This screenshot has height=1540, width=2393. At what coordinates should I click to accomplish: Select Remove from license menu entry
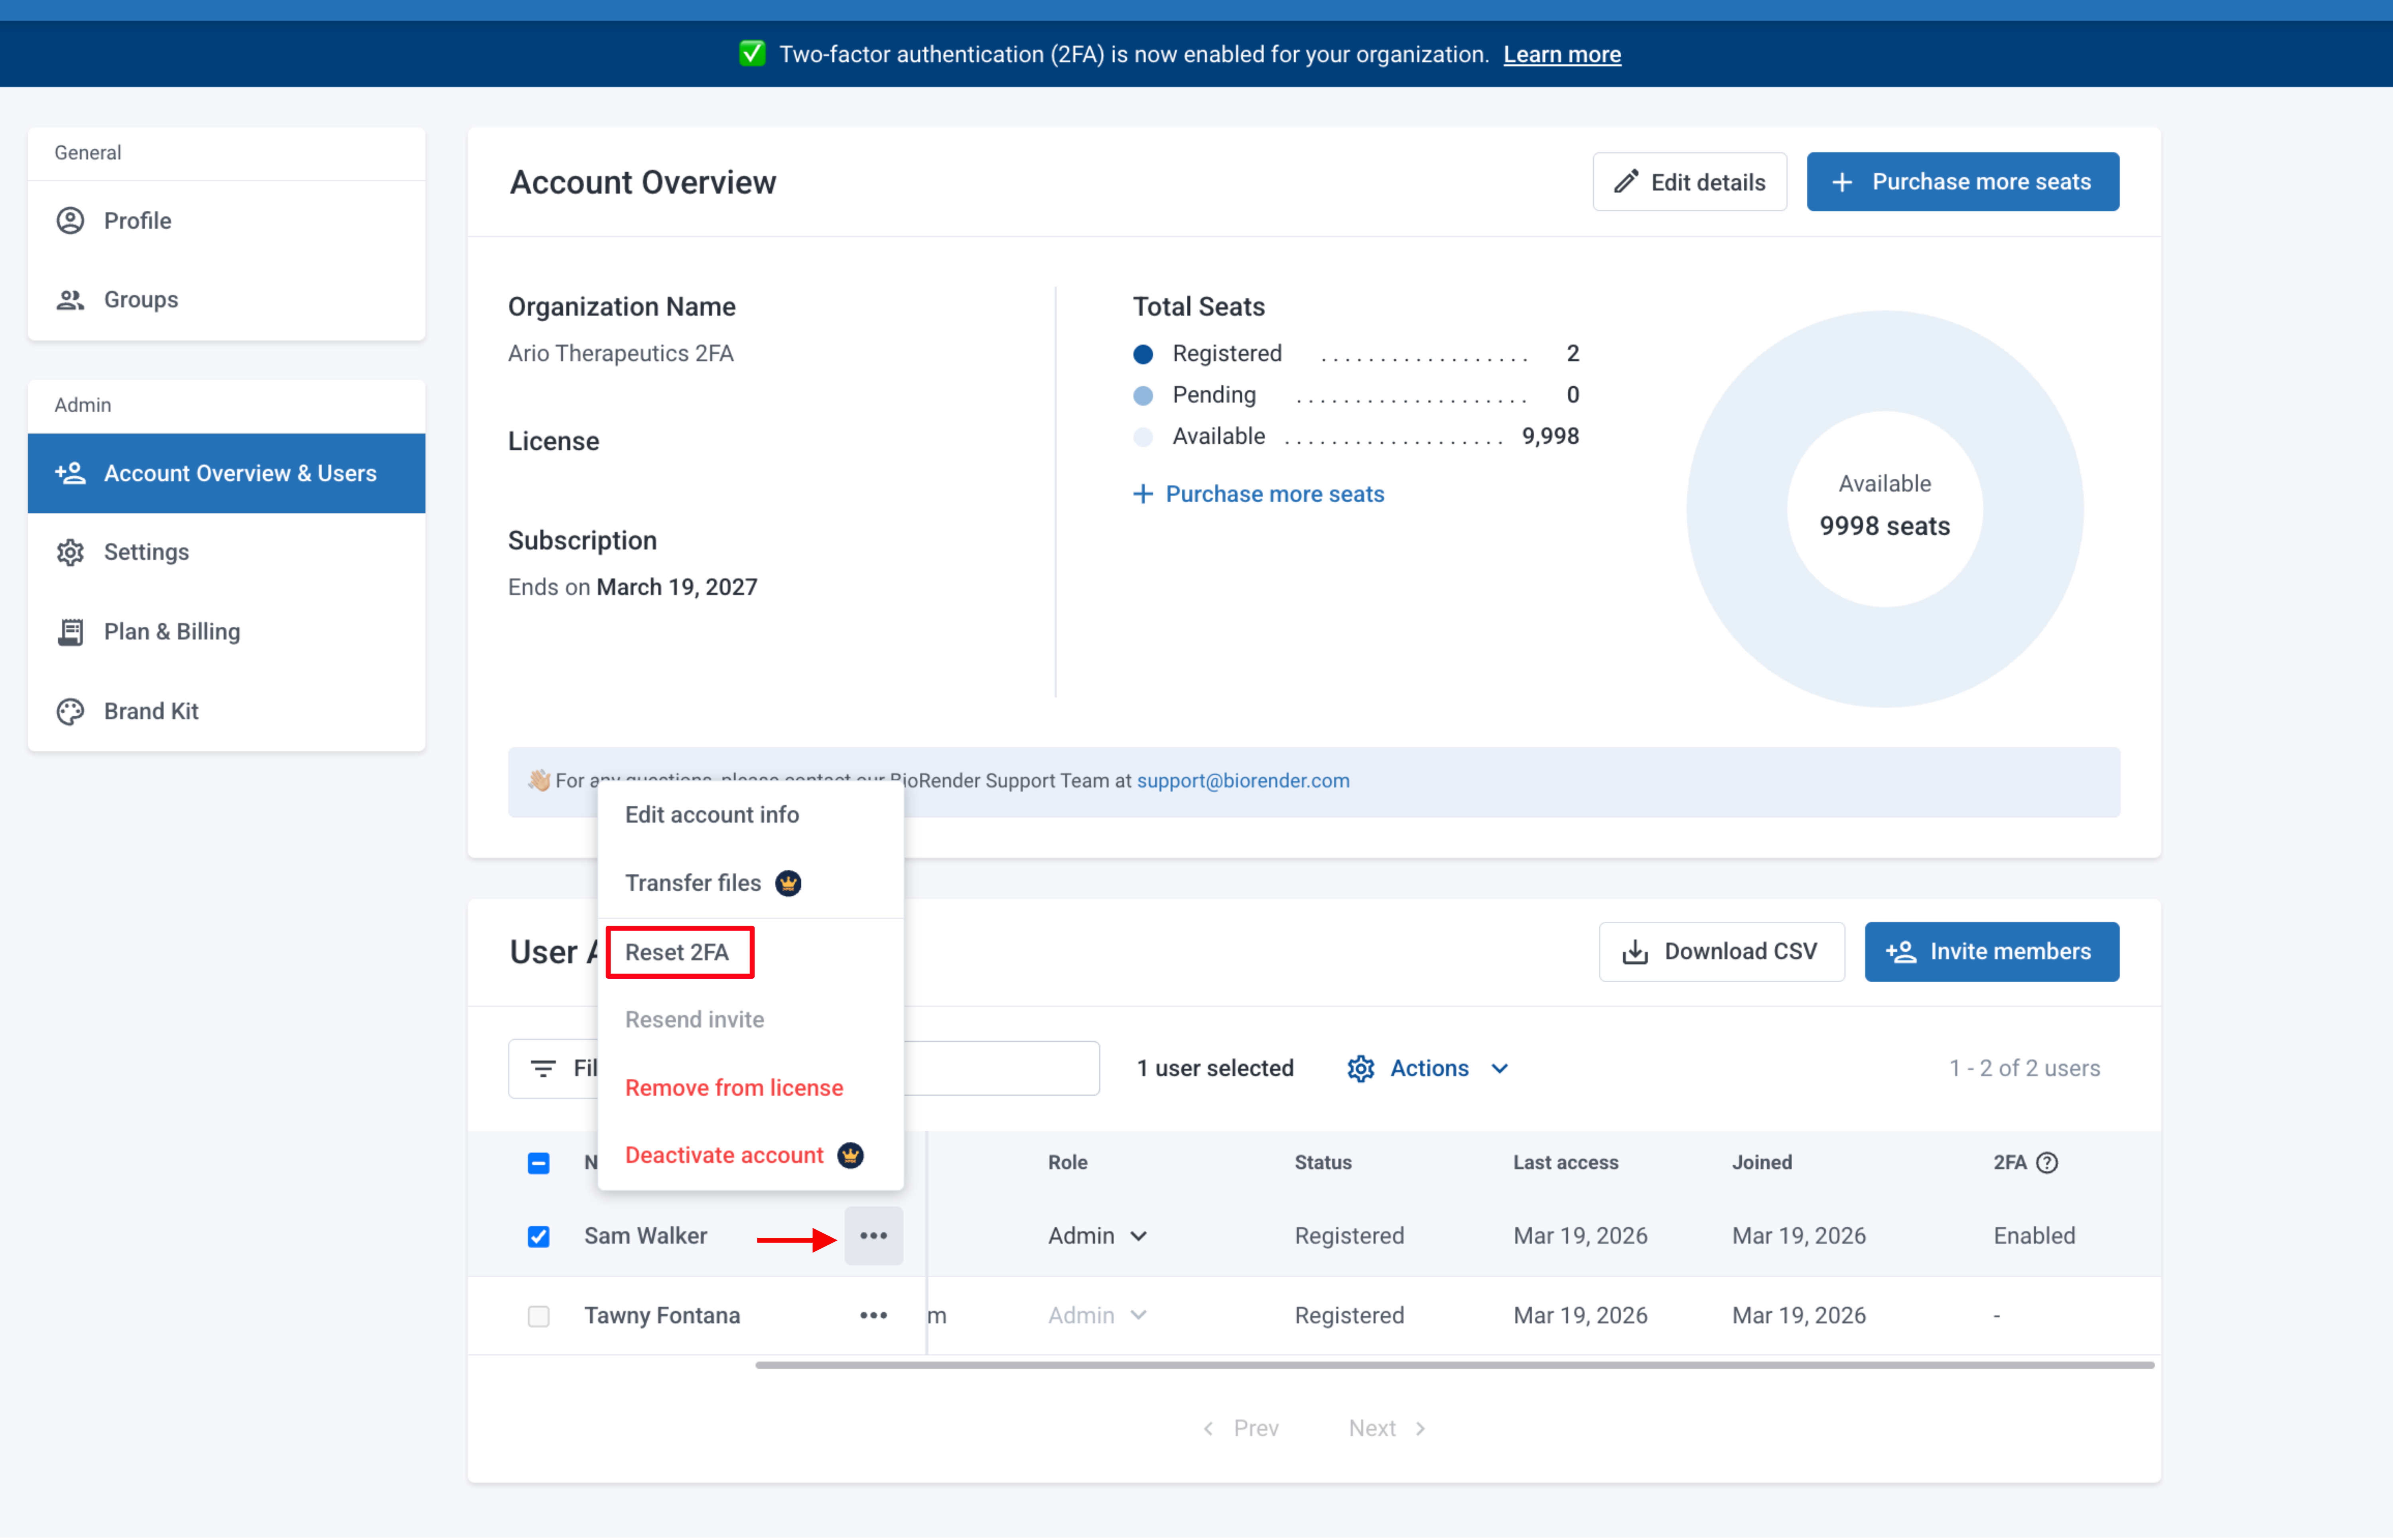tap(733, 1087)
